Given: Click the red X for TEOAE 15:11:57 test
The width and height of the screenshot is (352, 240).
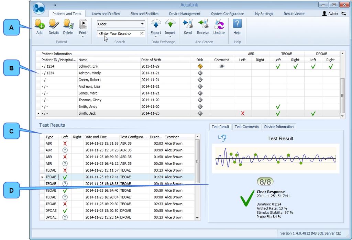Looking at the screenshot, I should pyautogui.click(x=65, y=170).
